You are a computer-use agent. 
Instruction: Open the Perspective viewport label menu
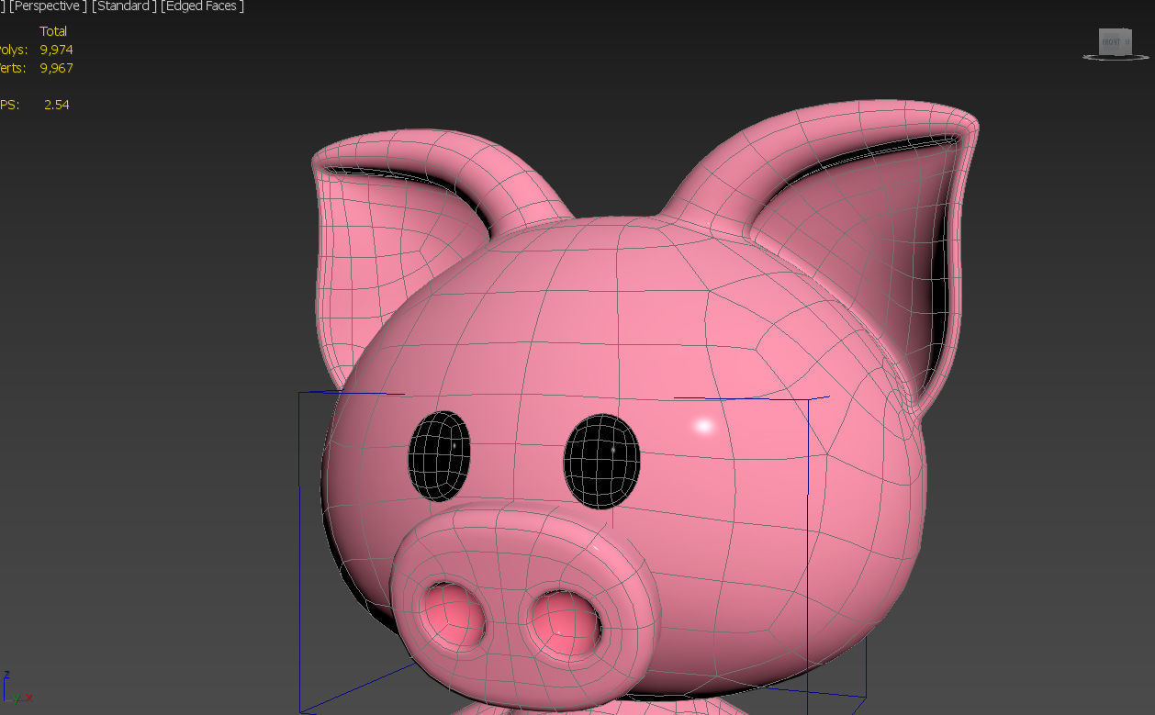click(x=48, y=6)
